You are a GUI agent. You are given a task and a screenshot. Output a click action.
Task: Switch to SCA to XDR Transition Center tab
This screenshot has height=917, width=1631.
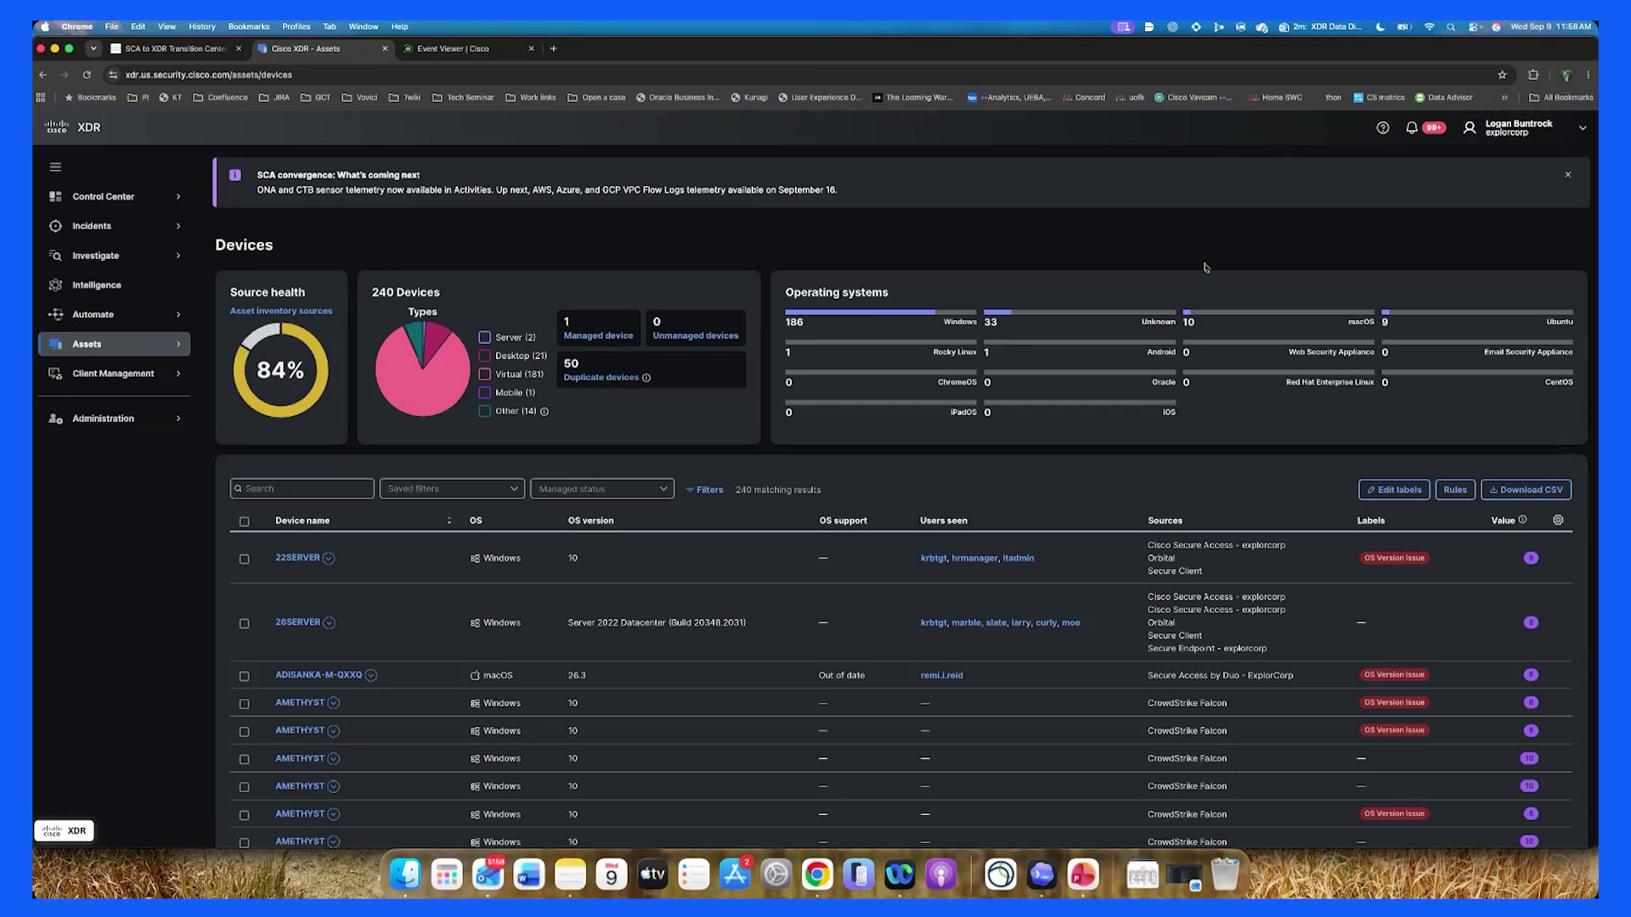(176, 48)
